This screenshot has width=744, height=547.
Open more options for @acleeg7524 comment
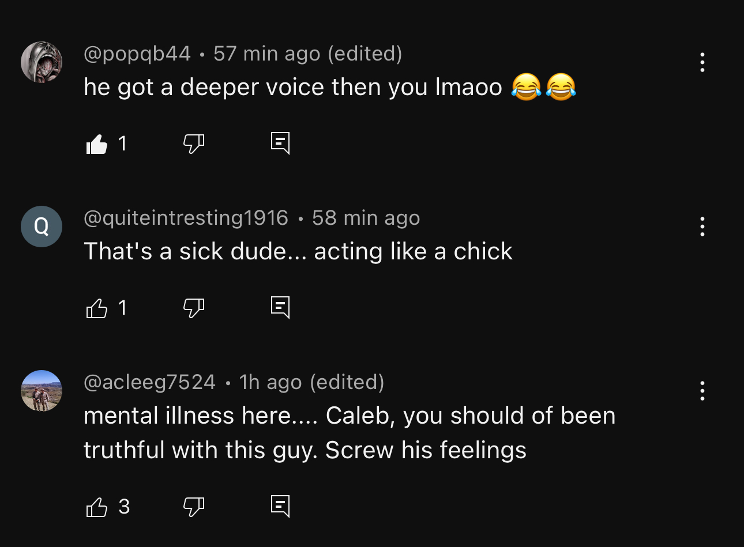pos(702,391)
